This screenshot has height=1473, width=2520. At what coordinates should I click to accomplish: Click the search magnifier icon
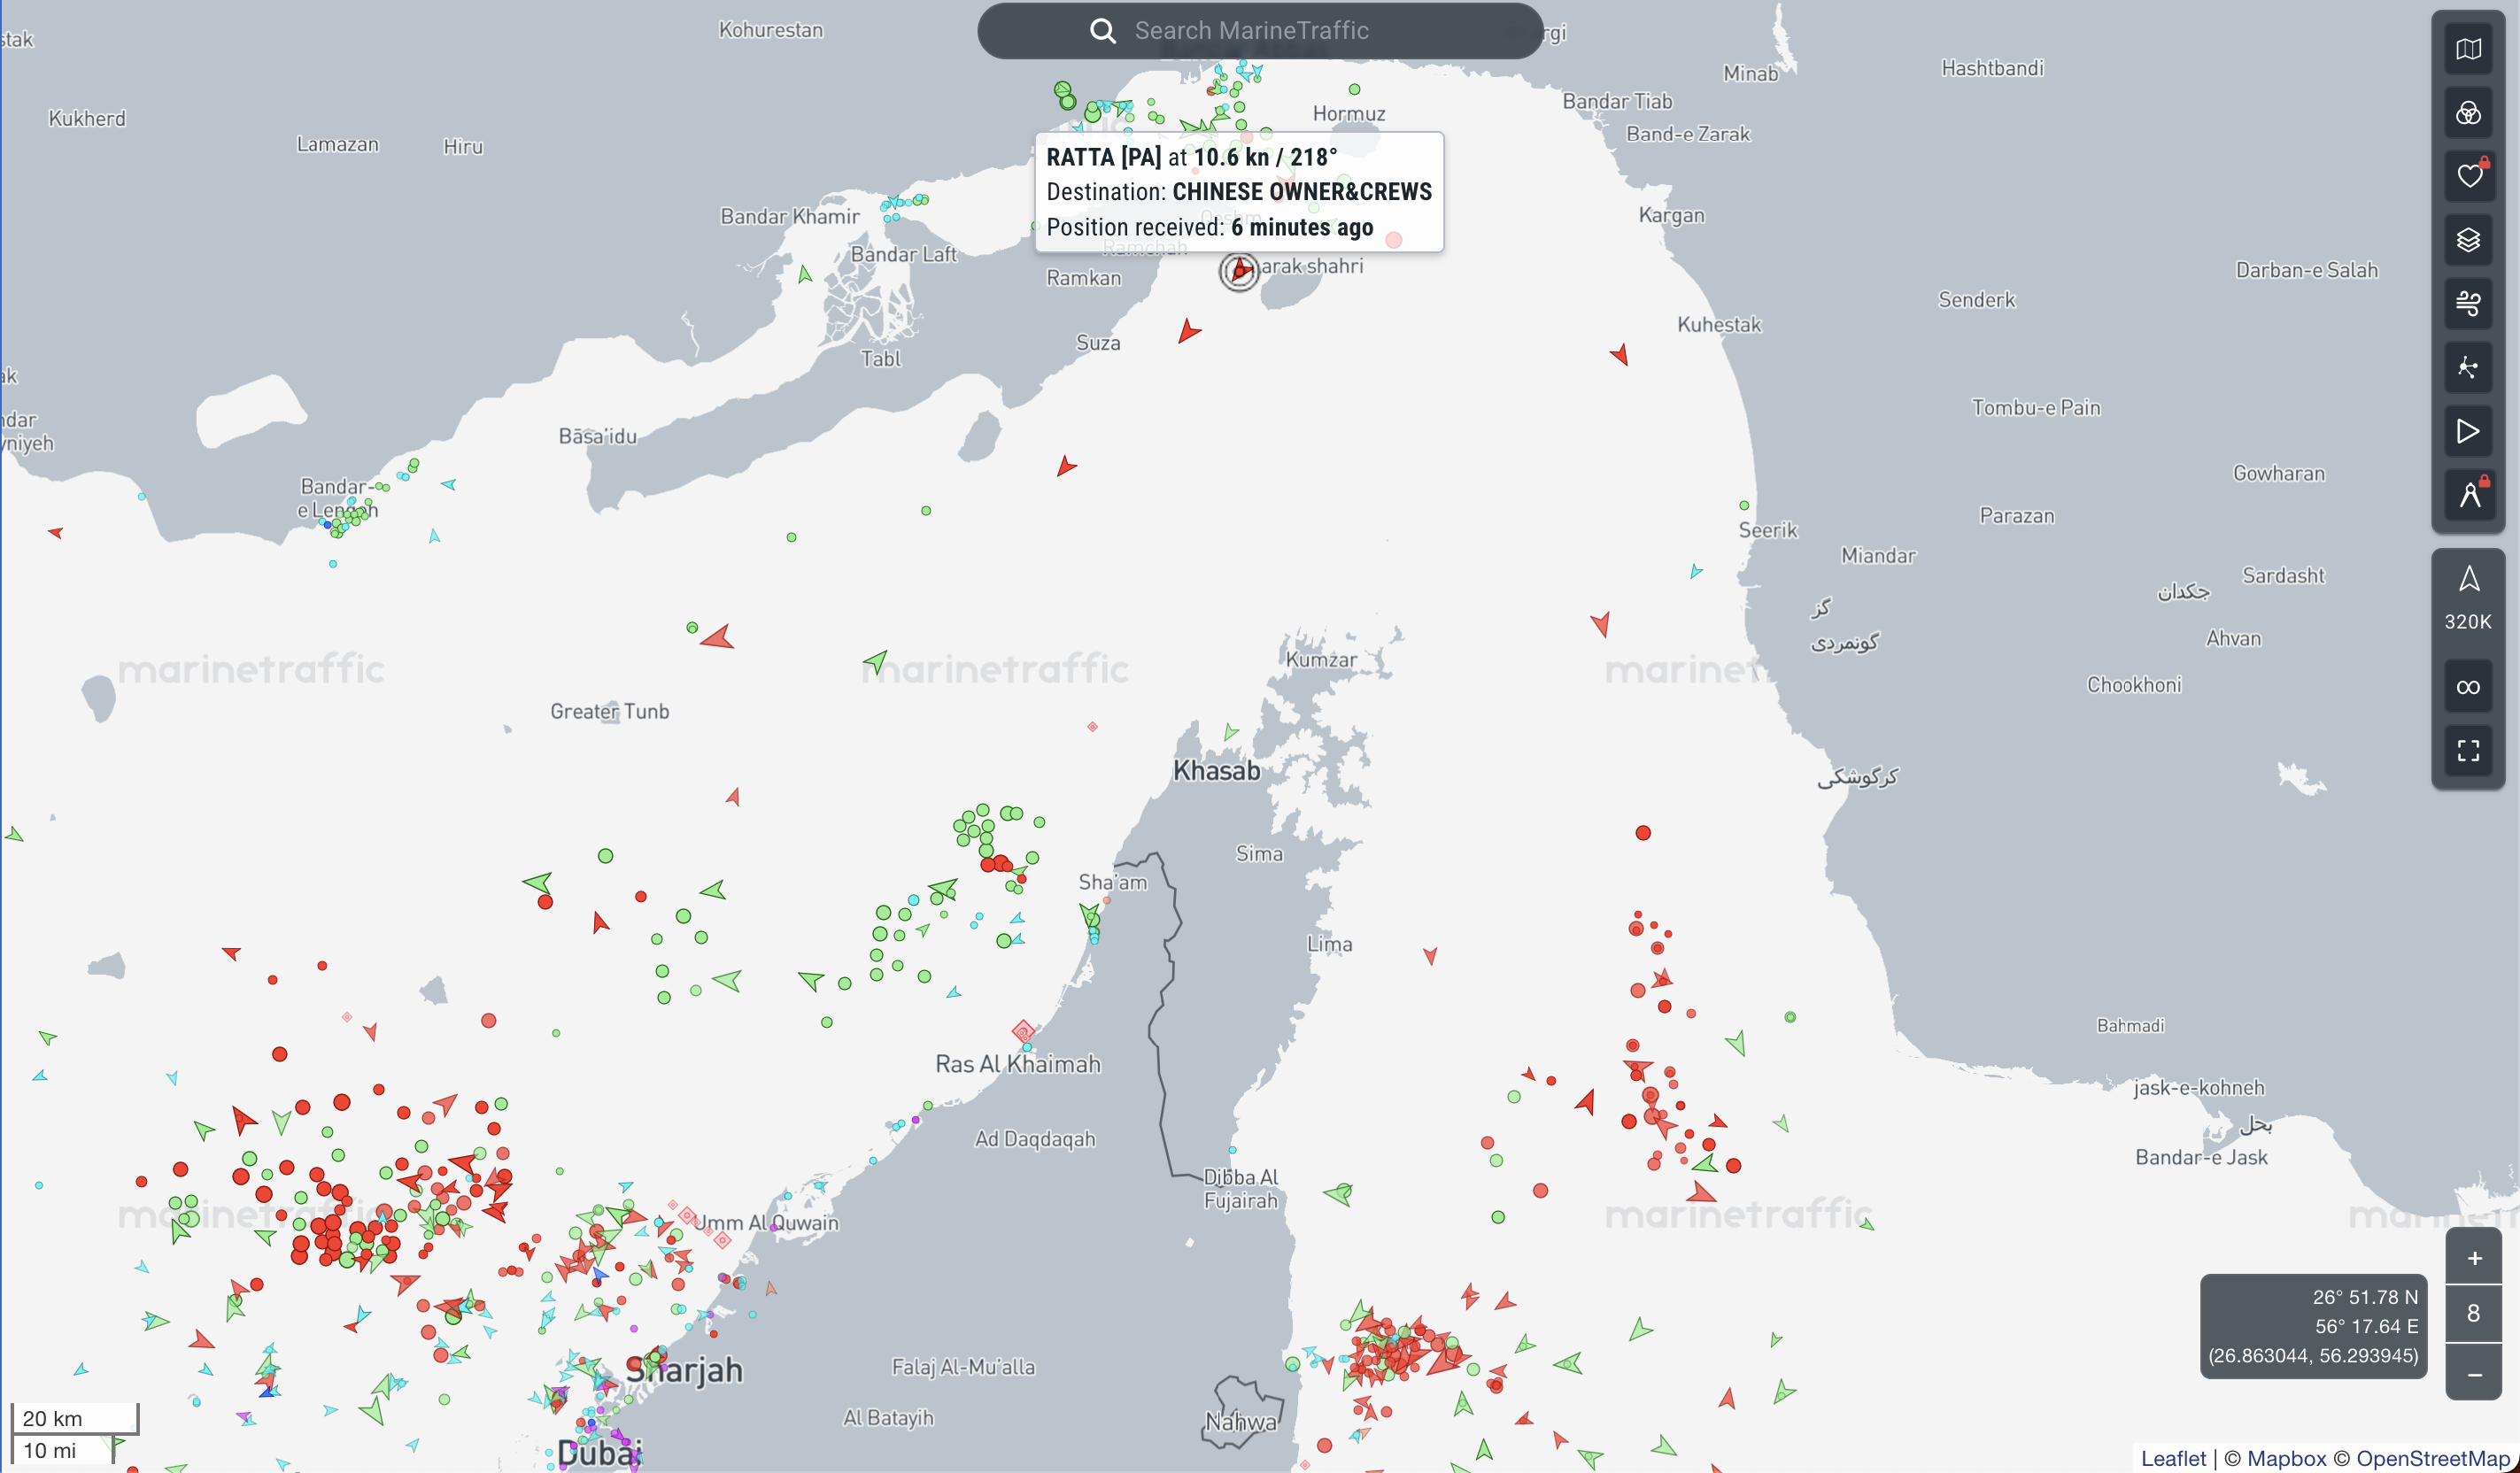[x=1102, y=31]
